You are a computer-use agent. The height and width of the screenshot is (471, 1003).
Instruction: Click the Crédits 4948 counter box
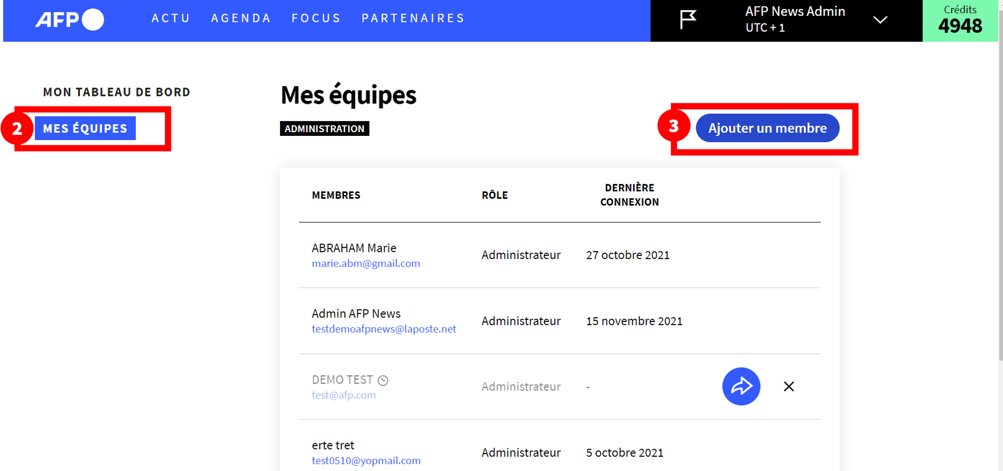tap(960, 20)
